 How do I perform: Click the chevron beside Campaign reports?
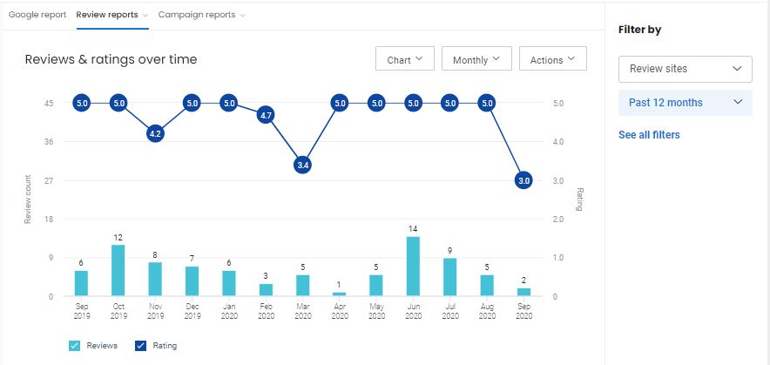[x=242, y=15]
